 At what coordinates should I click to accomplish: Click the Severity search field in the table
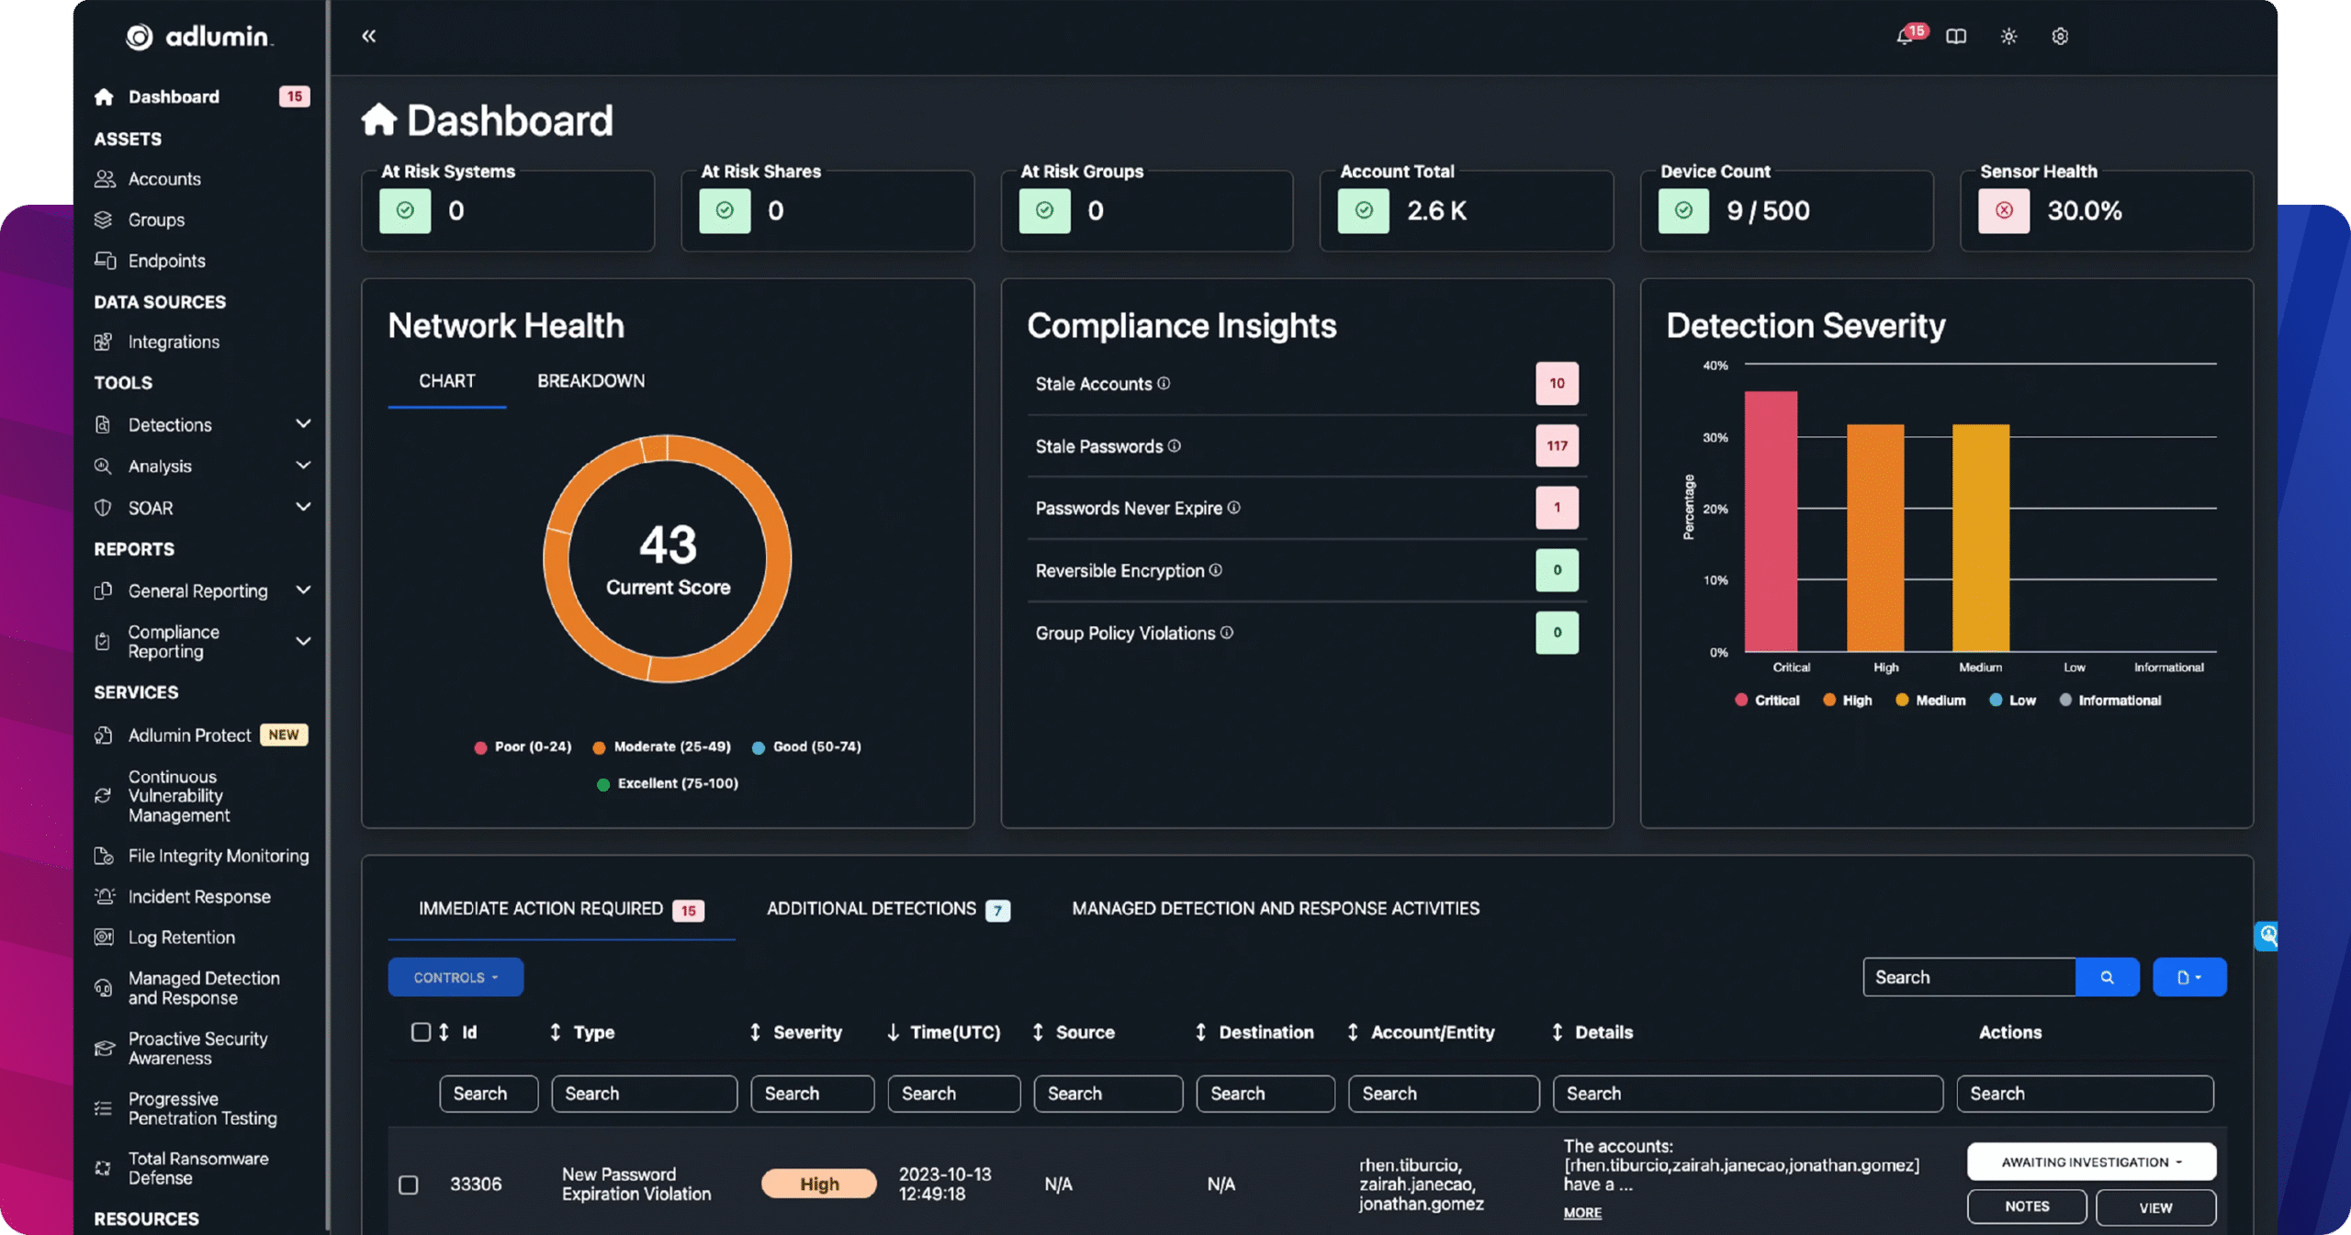[812, 1093]
